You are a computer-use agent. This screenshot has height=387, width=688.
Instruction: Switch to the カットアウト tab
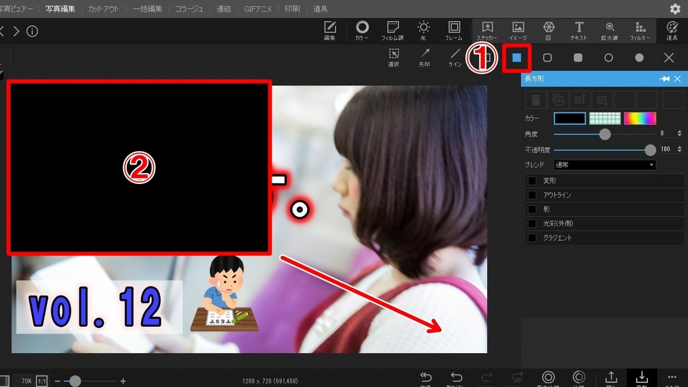pos(103,9)
